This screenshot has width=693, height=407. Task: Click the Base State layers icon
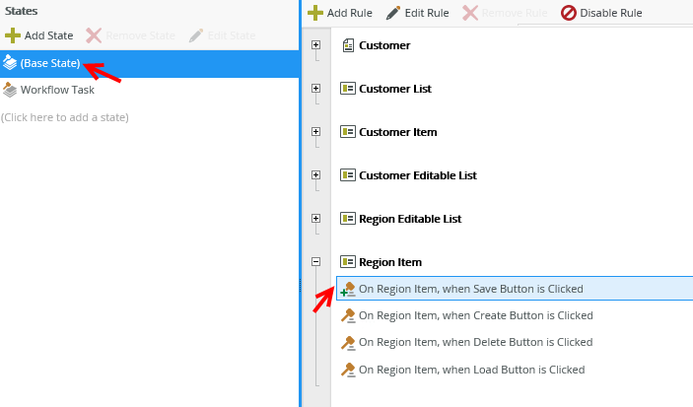pos(10,63)
